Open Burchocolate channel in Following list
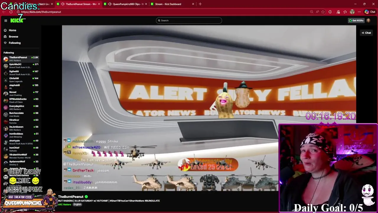Image resolution: width=378 pixels, height=213 pixels. [21, 114]
